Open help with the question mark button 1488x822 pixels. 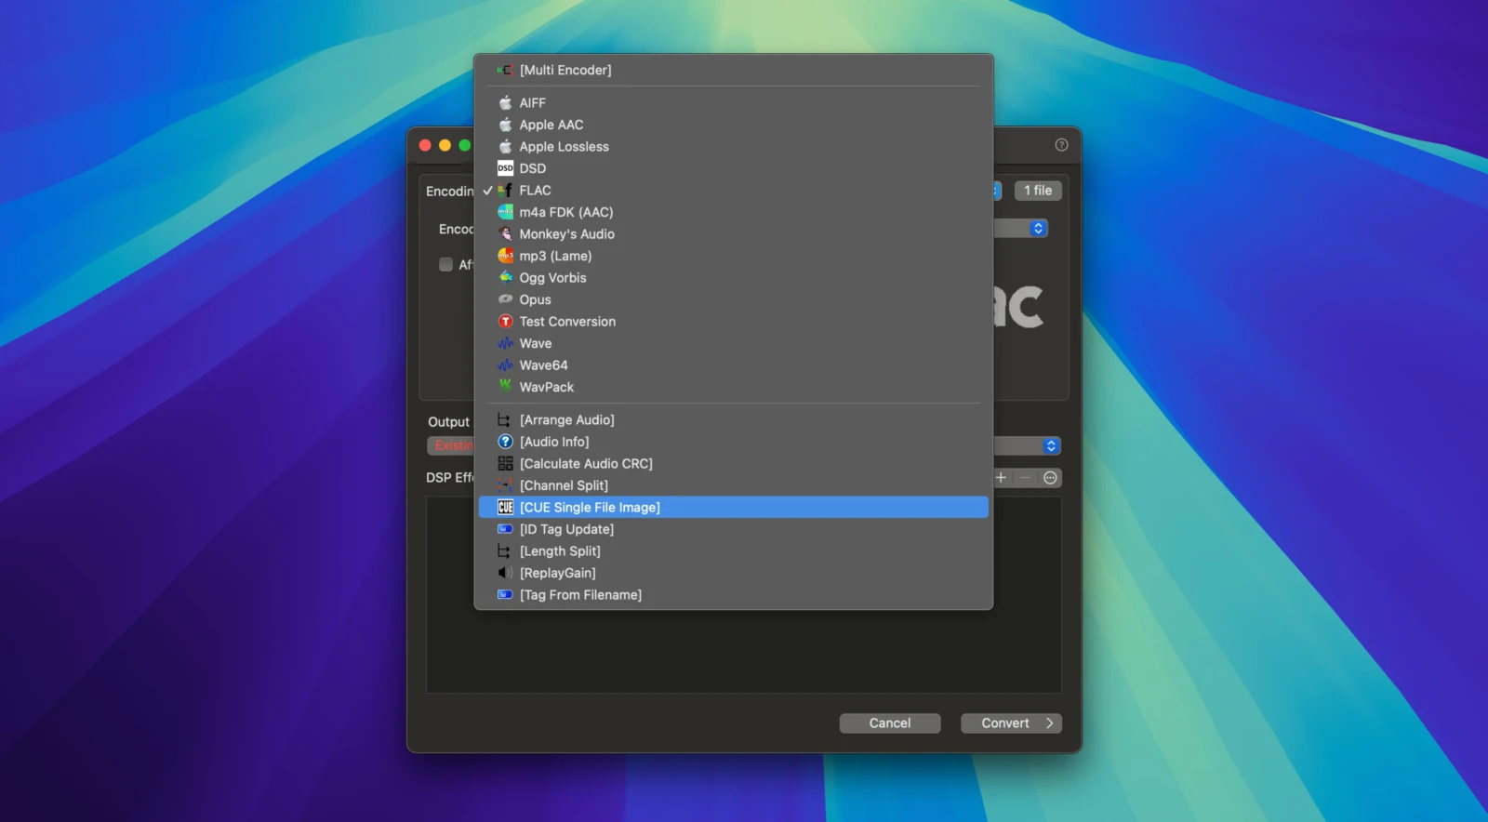1061,145
